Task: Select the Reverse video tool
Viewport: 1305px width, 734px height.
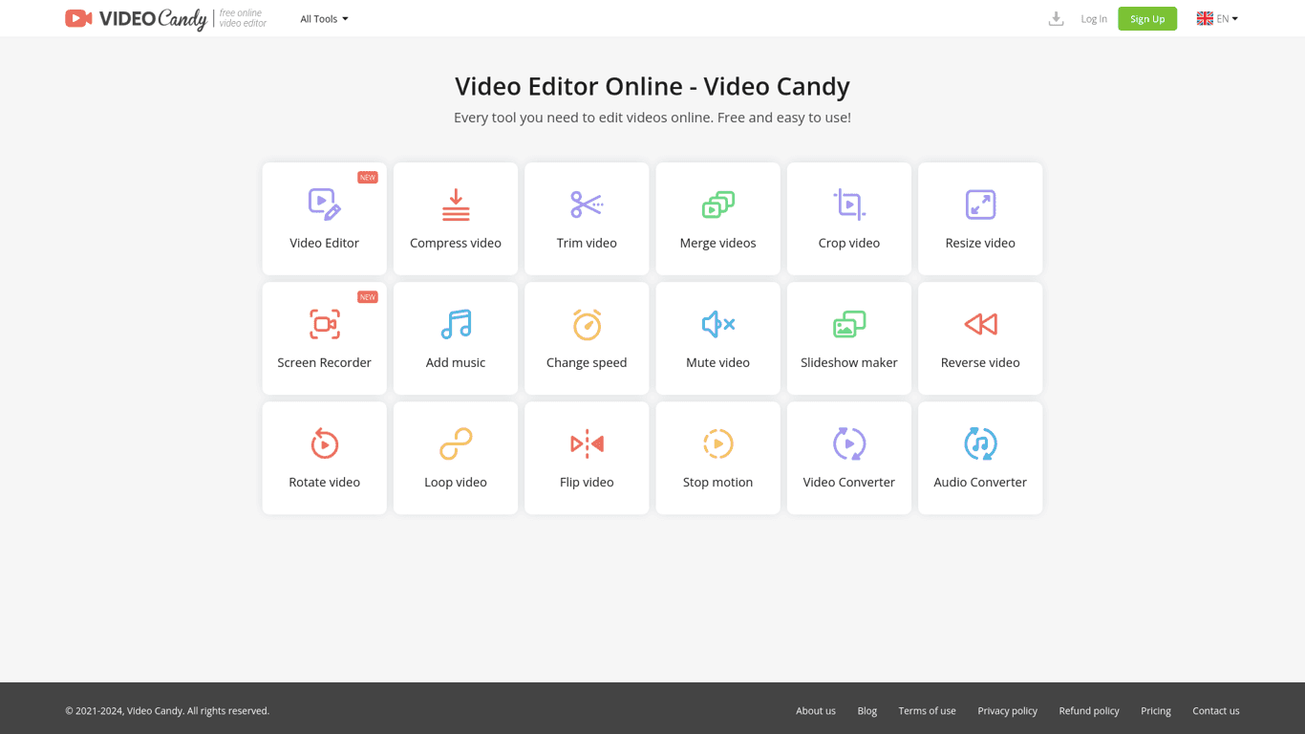Action: click(980, 337)
